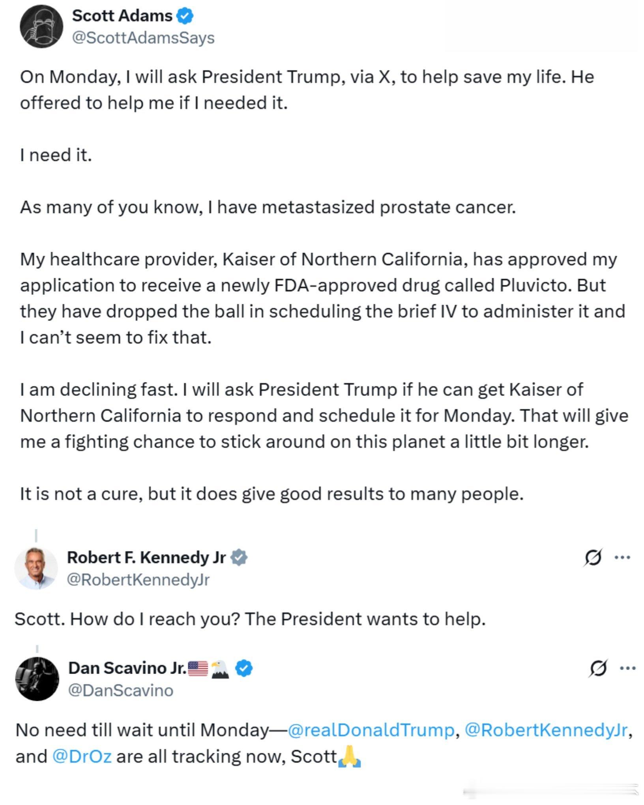Click the Grok icon on Kennedy's reply
The image size is (644, 805).
click(x=592, y=557)
